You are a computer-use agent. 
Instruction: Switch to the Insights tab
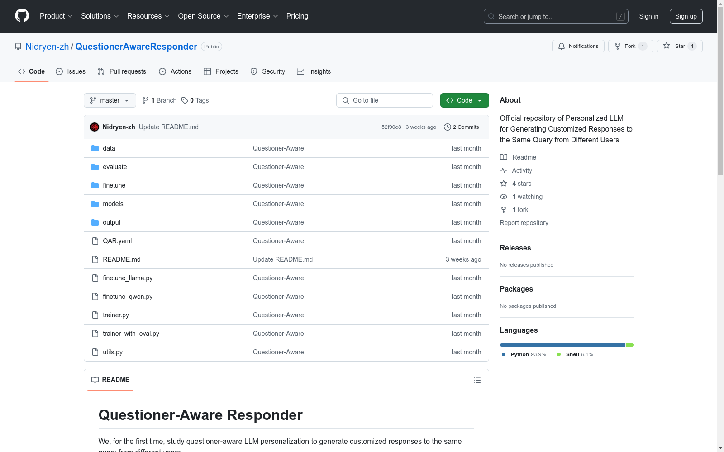(314, 71)
